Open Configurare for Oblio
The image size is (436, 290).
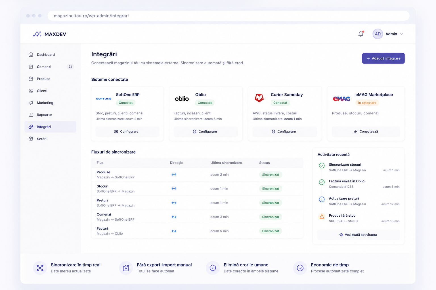pos(206,132)
